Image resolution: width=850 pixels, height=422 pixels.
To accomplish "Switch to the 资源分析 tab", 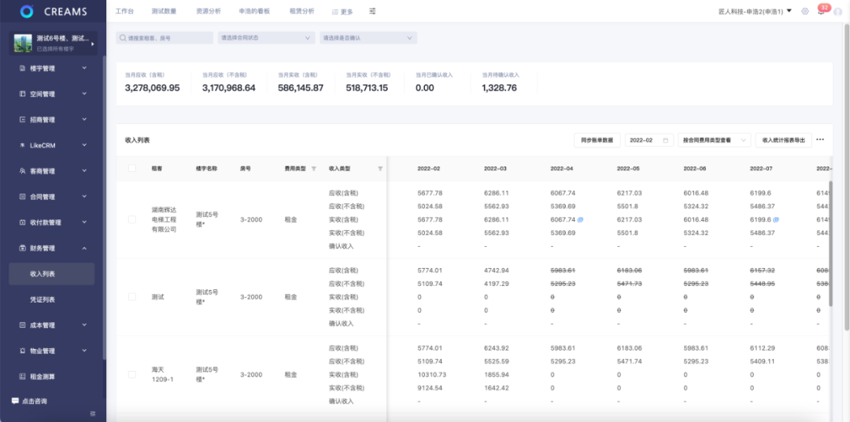I will click(x=209, y=11).
